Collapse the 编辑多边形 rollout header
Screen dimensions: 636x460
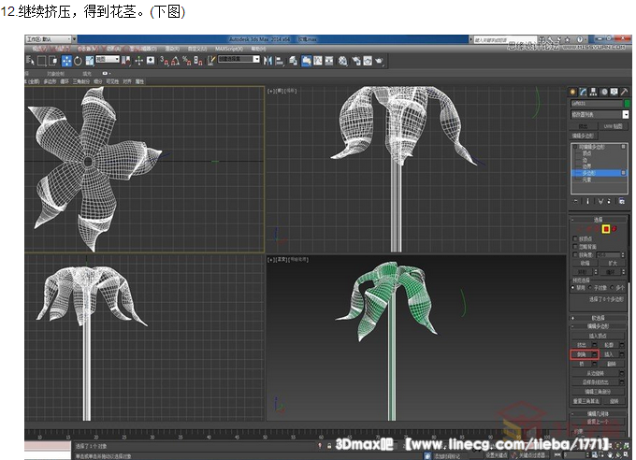598,326
